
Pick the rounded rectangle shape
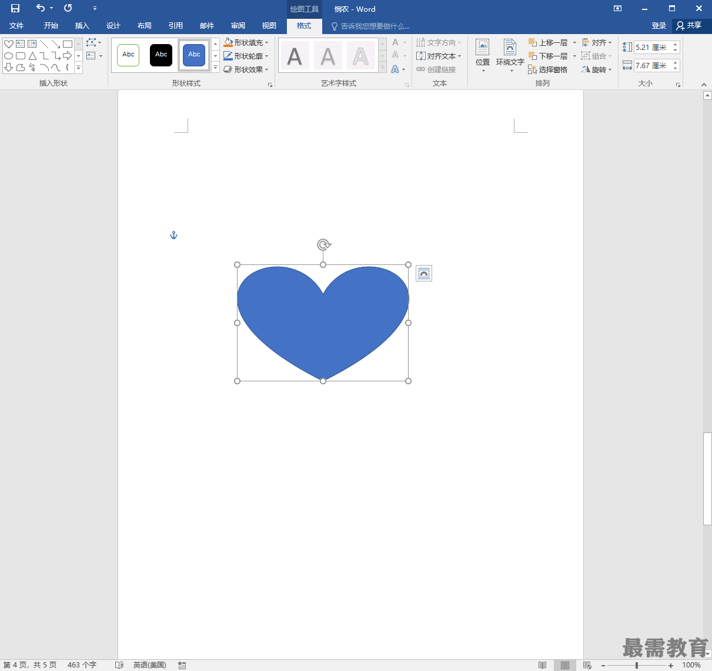[21, 56]
